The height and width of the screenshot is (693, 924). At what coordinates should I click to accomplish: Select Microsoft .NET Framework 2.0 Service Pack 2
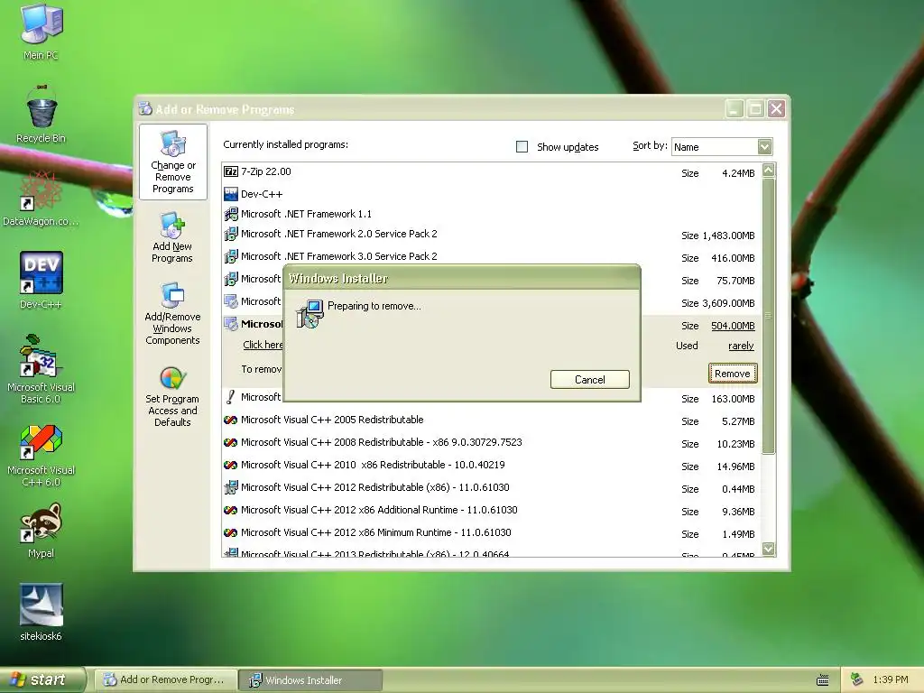pyautogui.click(x=339, y=234)
